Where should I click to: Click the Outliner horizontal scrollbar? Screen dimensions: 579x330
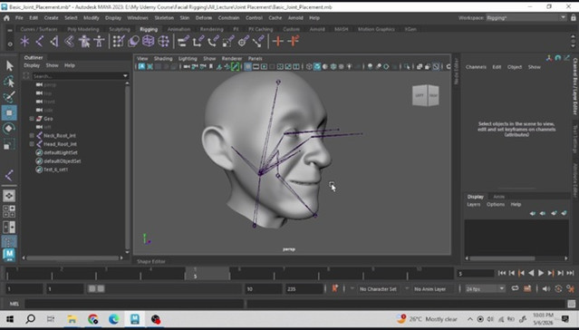pyautogui.click(x=72, y=258)
